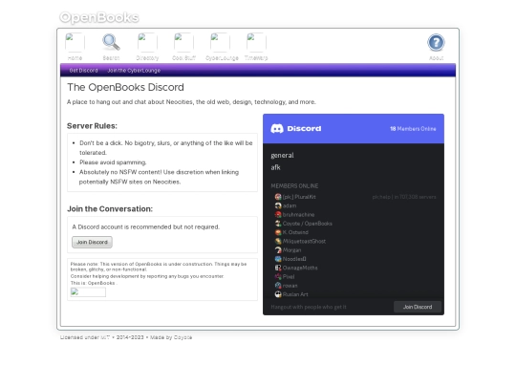Click the Discord logo in widget header

(295, 129)
